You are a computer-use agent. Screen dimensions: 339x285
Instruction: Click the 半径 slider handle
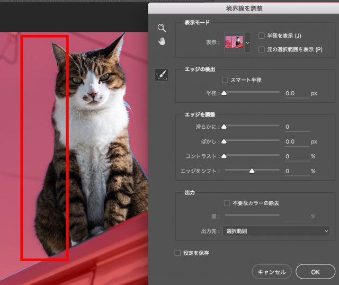tap(224, 93)
